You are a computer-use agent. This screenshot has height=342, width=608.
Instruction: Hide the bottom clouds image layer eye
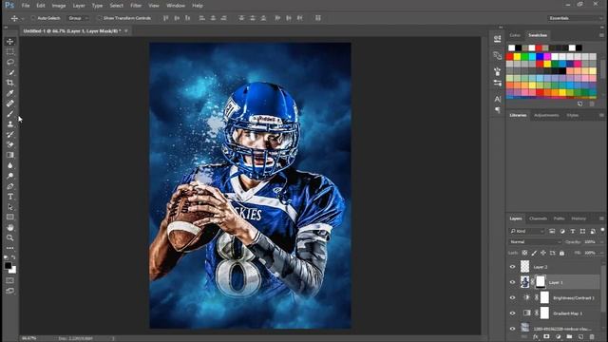pyautogui.click(x=513, y=329)
